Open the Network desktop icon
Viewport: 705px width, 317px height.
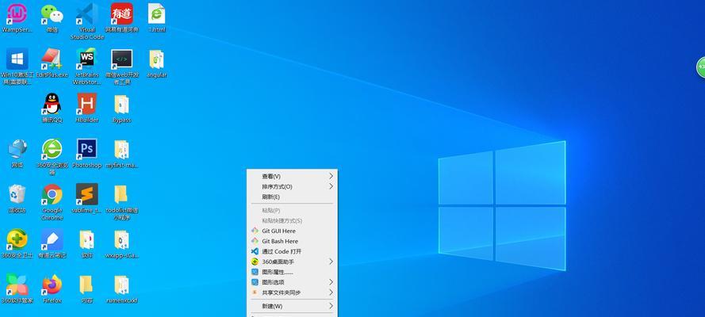17,154
